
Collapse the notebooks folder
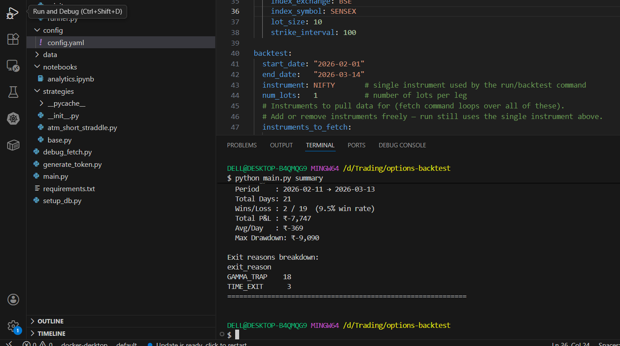[37, 67]
